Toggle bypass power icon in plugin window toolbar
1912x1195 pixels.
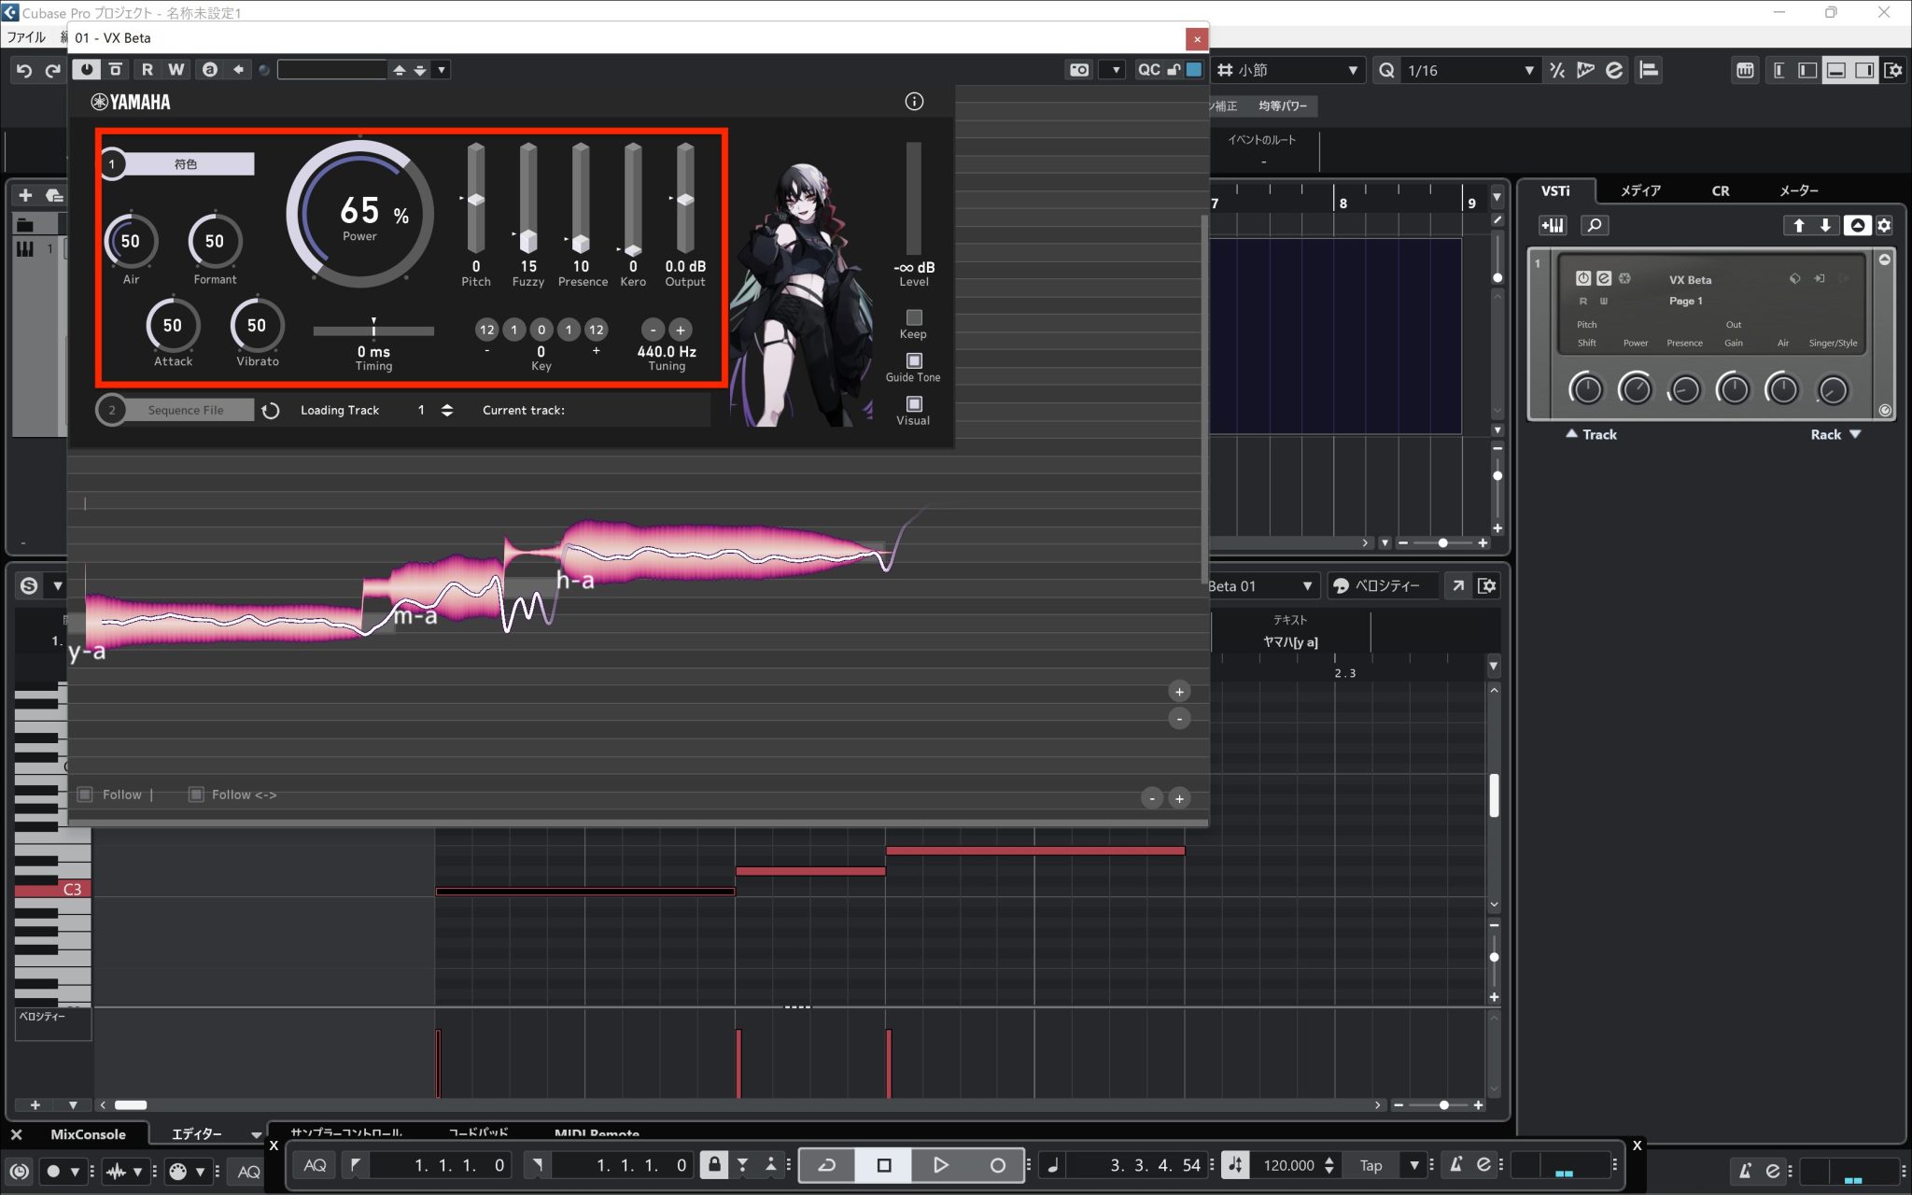tap(86, 69)
